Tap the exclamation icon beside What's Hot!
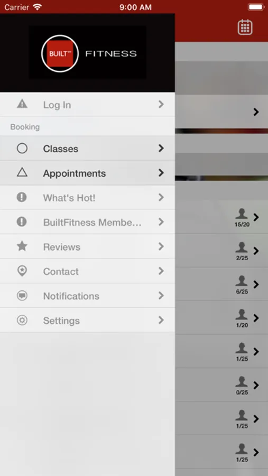Viewport: 268px width, 476px height. 22,197
